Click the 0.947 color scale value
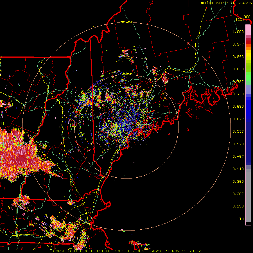253x253 pixels. point(238,44)
